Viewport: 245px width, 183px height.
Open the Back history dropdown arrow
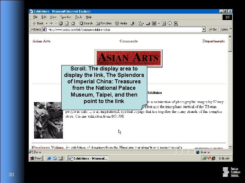(46, 23)
